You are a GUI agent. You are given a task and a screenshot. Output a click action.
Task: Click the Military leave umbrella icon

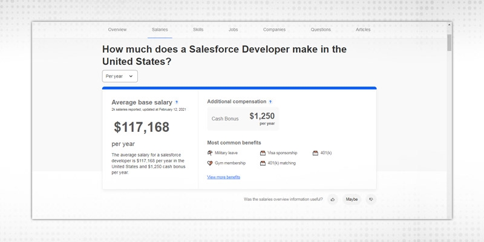click(210, 153)
